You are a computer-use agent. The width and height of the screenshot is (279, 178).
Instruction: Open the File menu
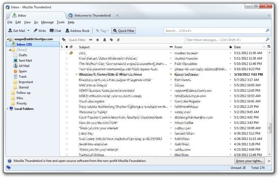(x=10, y=22)
